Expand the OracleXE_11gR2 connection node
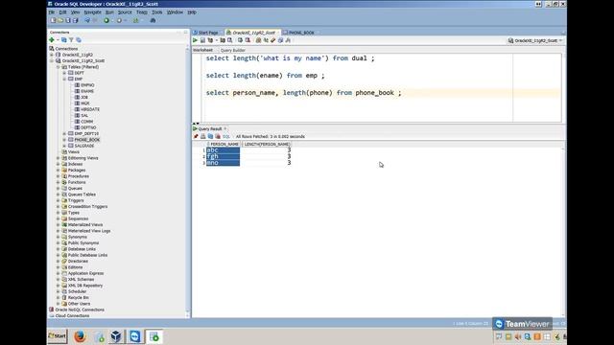This screenshot has width=614, height=345. 52,55
